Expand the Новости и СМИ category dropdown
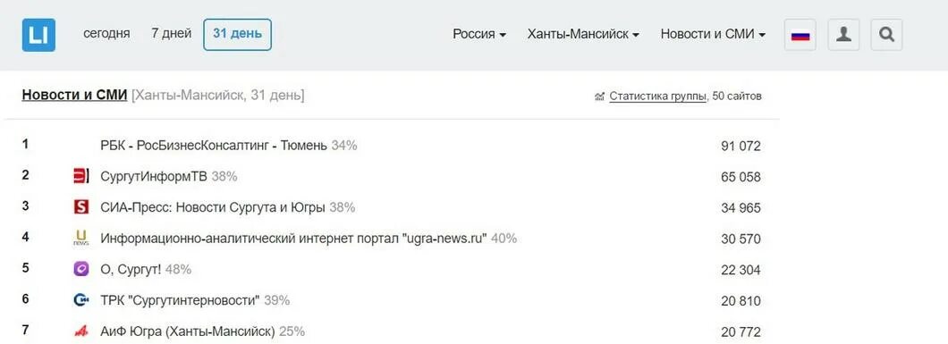This screenshot has width=948, height=344. [x=714, y=34]
